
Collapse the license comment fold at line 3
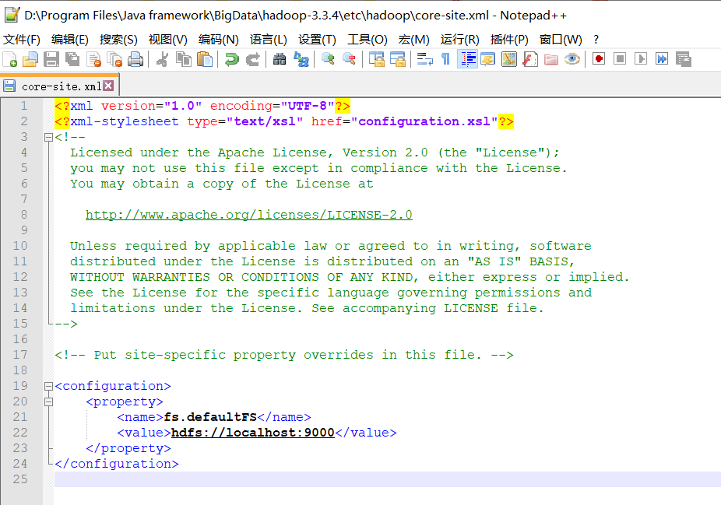pyautogui.click(x=48, y=137)
